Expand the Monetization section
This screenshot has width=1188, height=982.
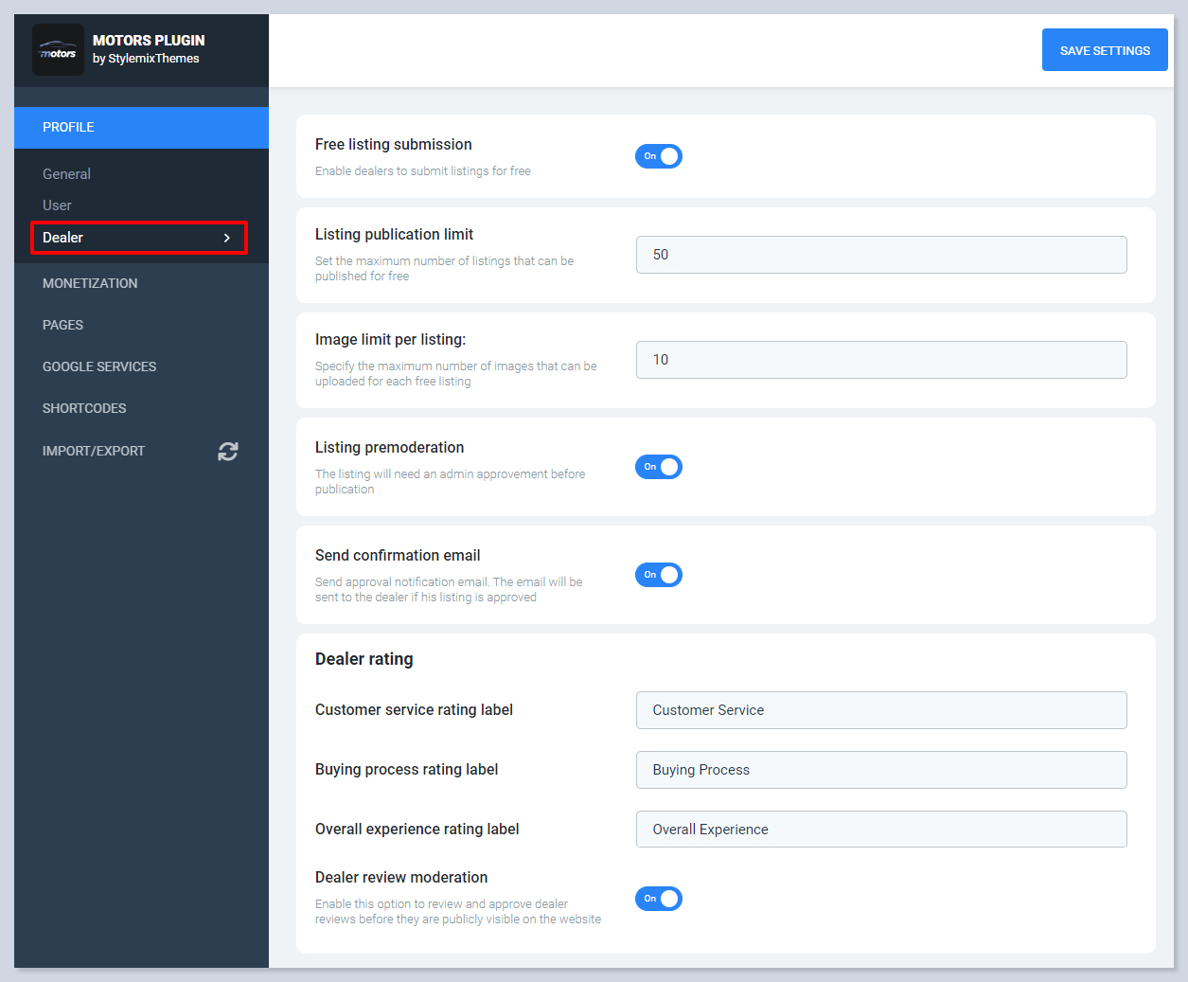[90, 283]
